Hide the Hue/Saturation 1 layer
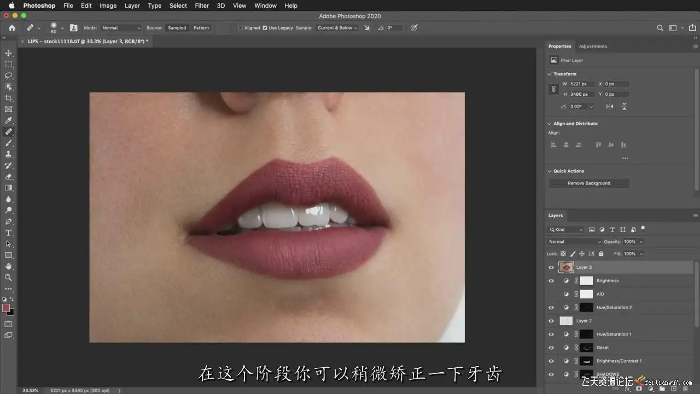The image size is (700, 394). (x=551, y=334)
